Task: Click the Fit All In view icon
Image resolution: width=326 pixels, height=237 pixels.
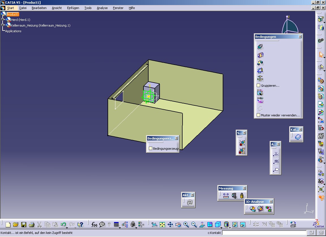Action: [162, 225]
